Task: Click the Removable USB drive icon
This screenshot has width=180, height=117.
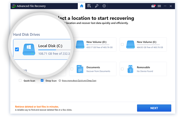Action: 131,69
